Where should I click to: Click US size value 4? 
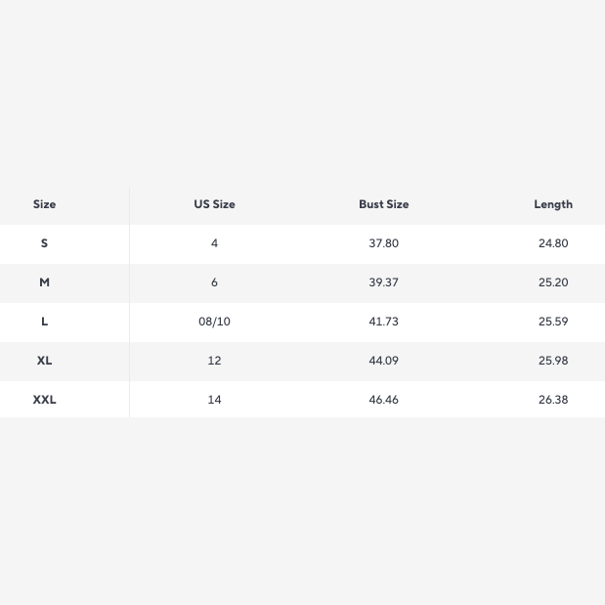[x=214, y=243]
